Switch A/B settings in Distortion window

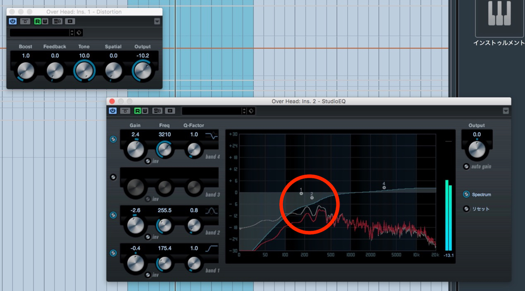(57, 21)
